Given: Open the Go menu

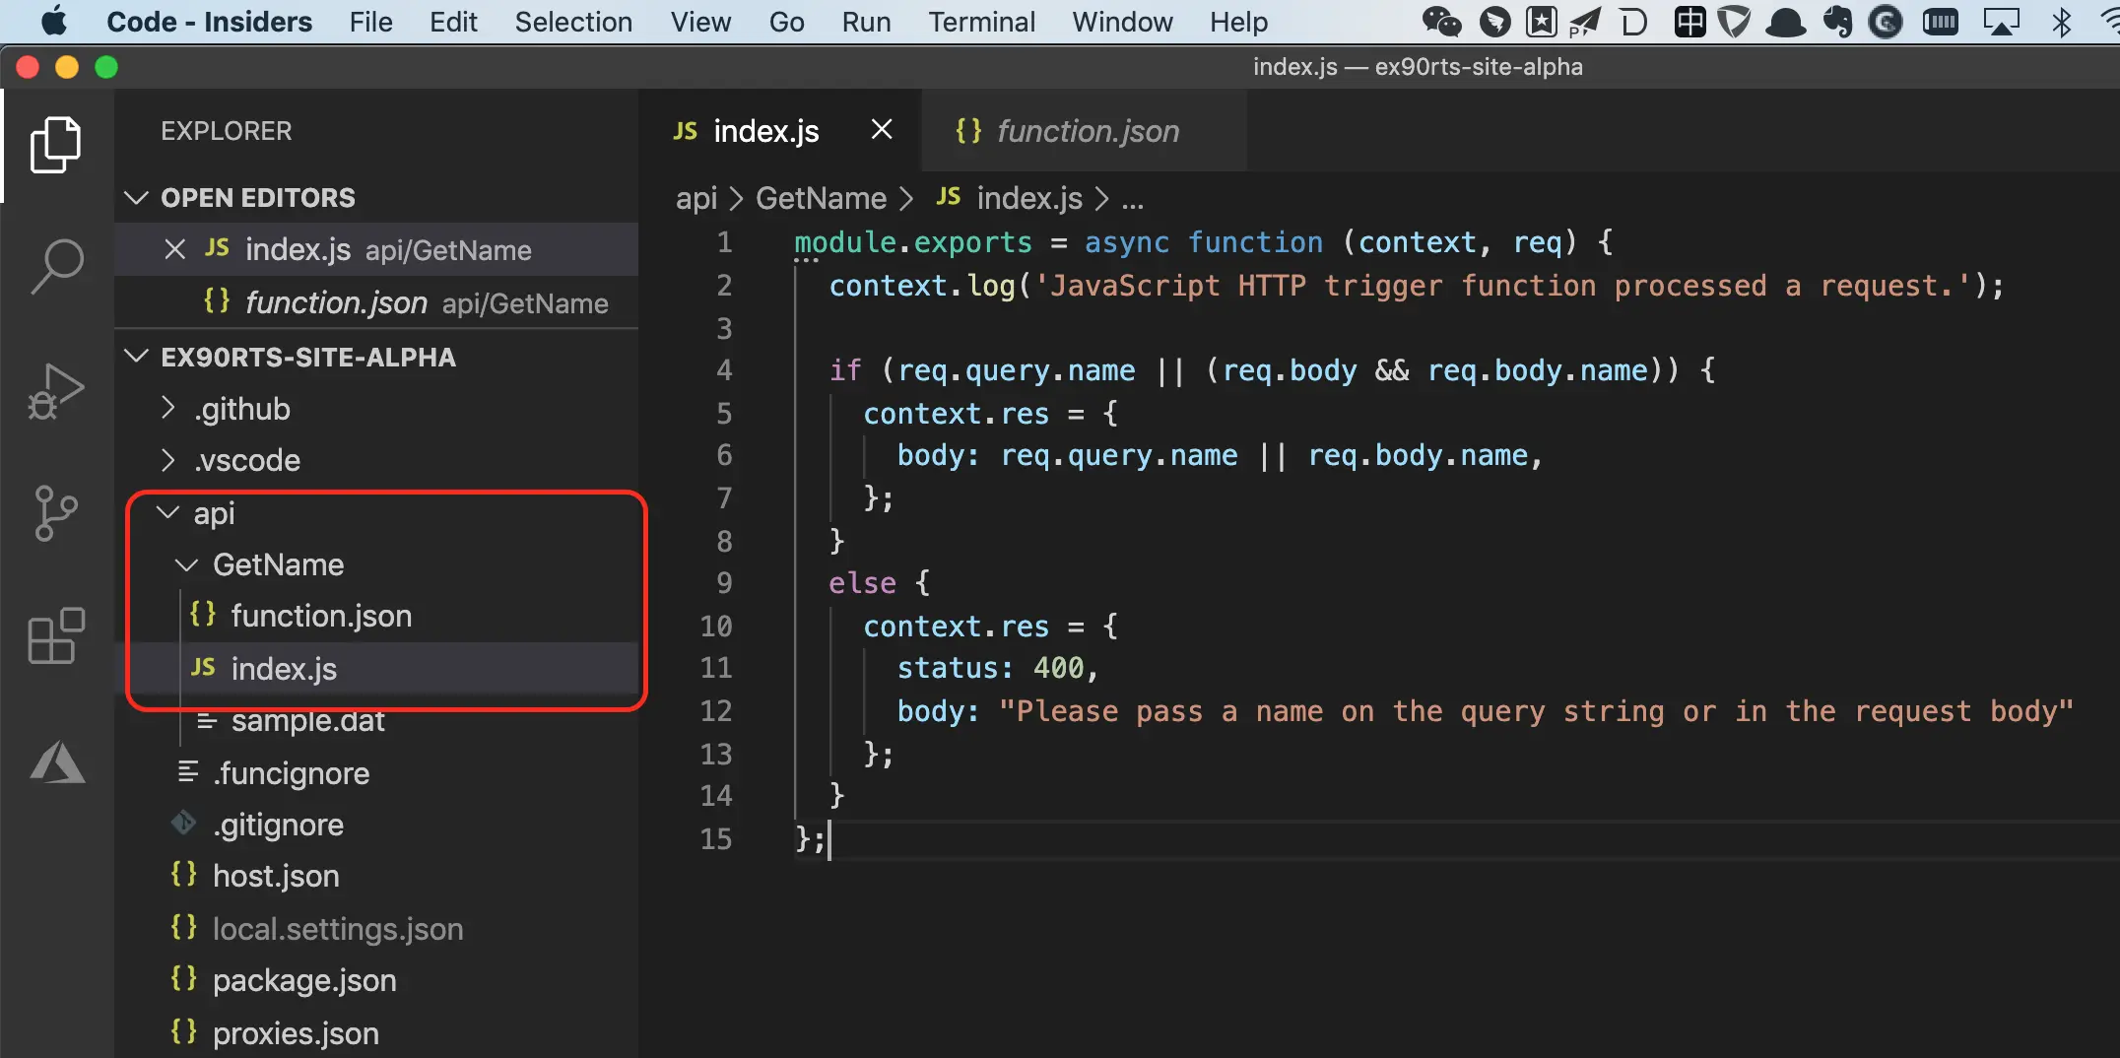Looking at the screenshot, I should point(786,22).
